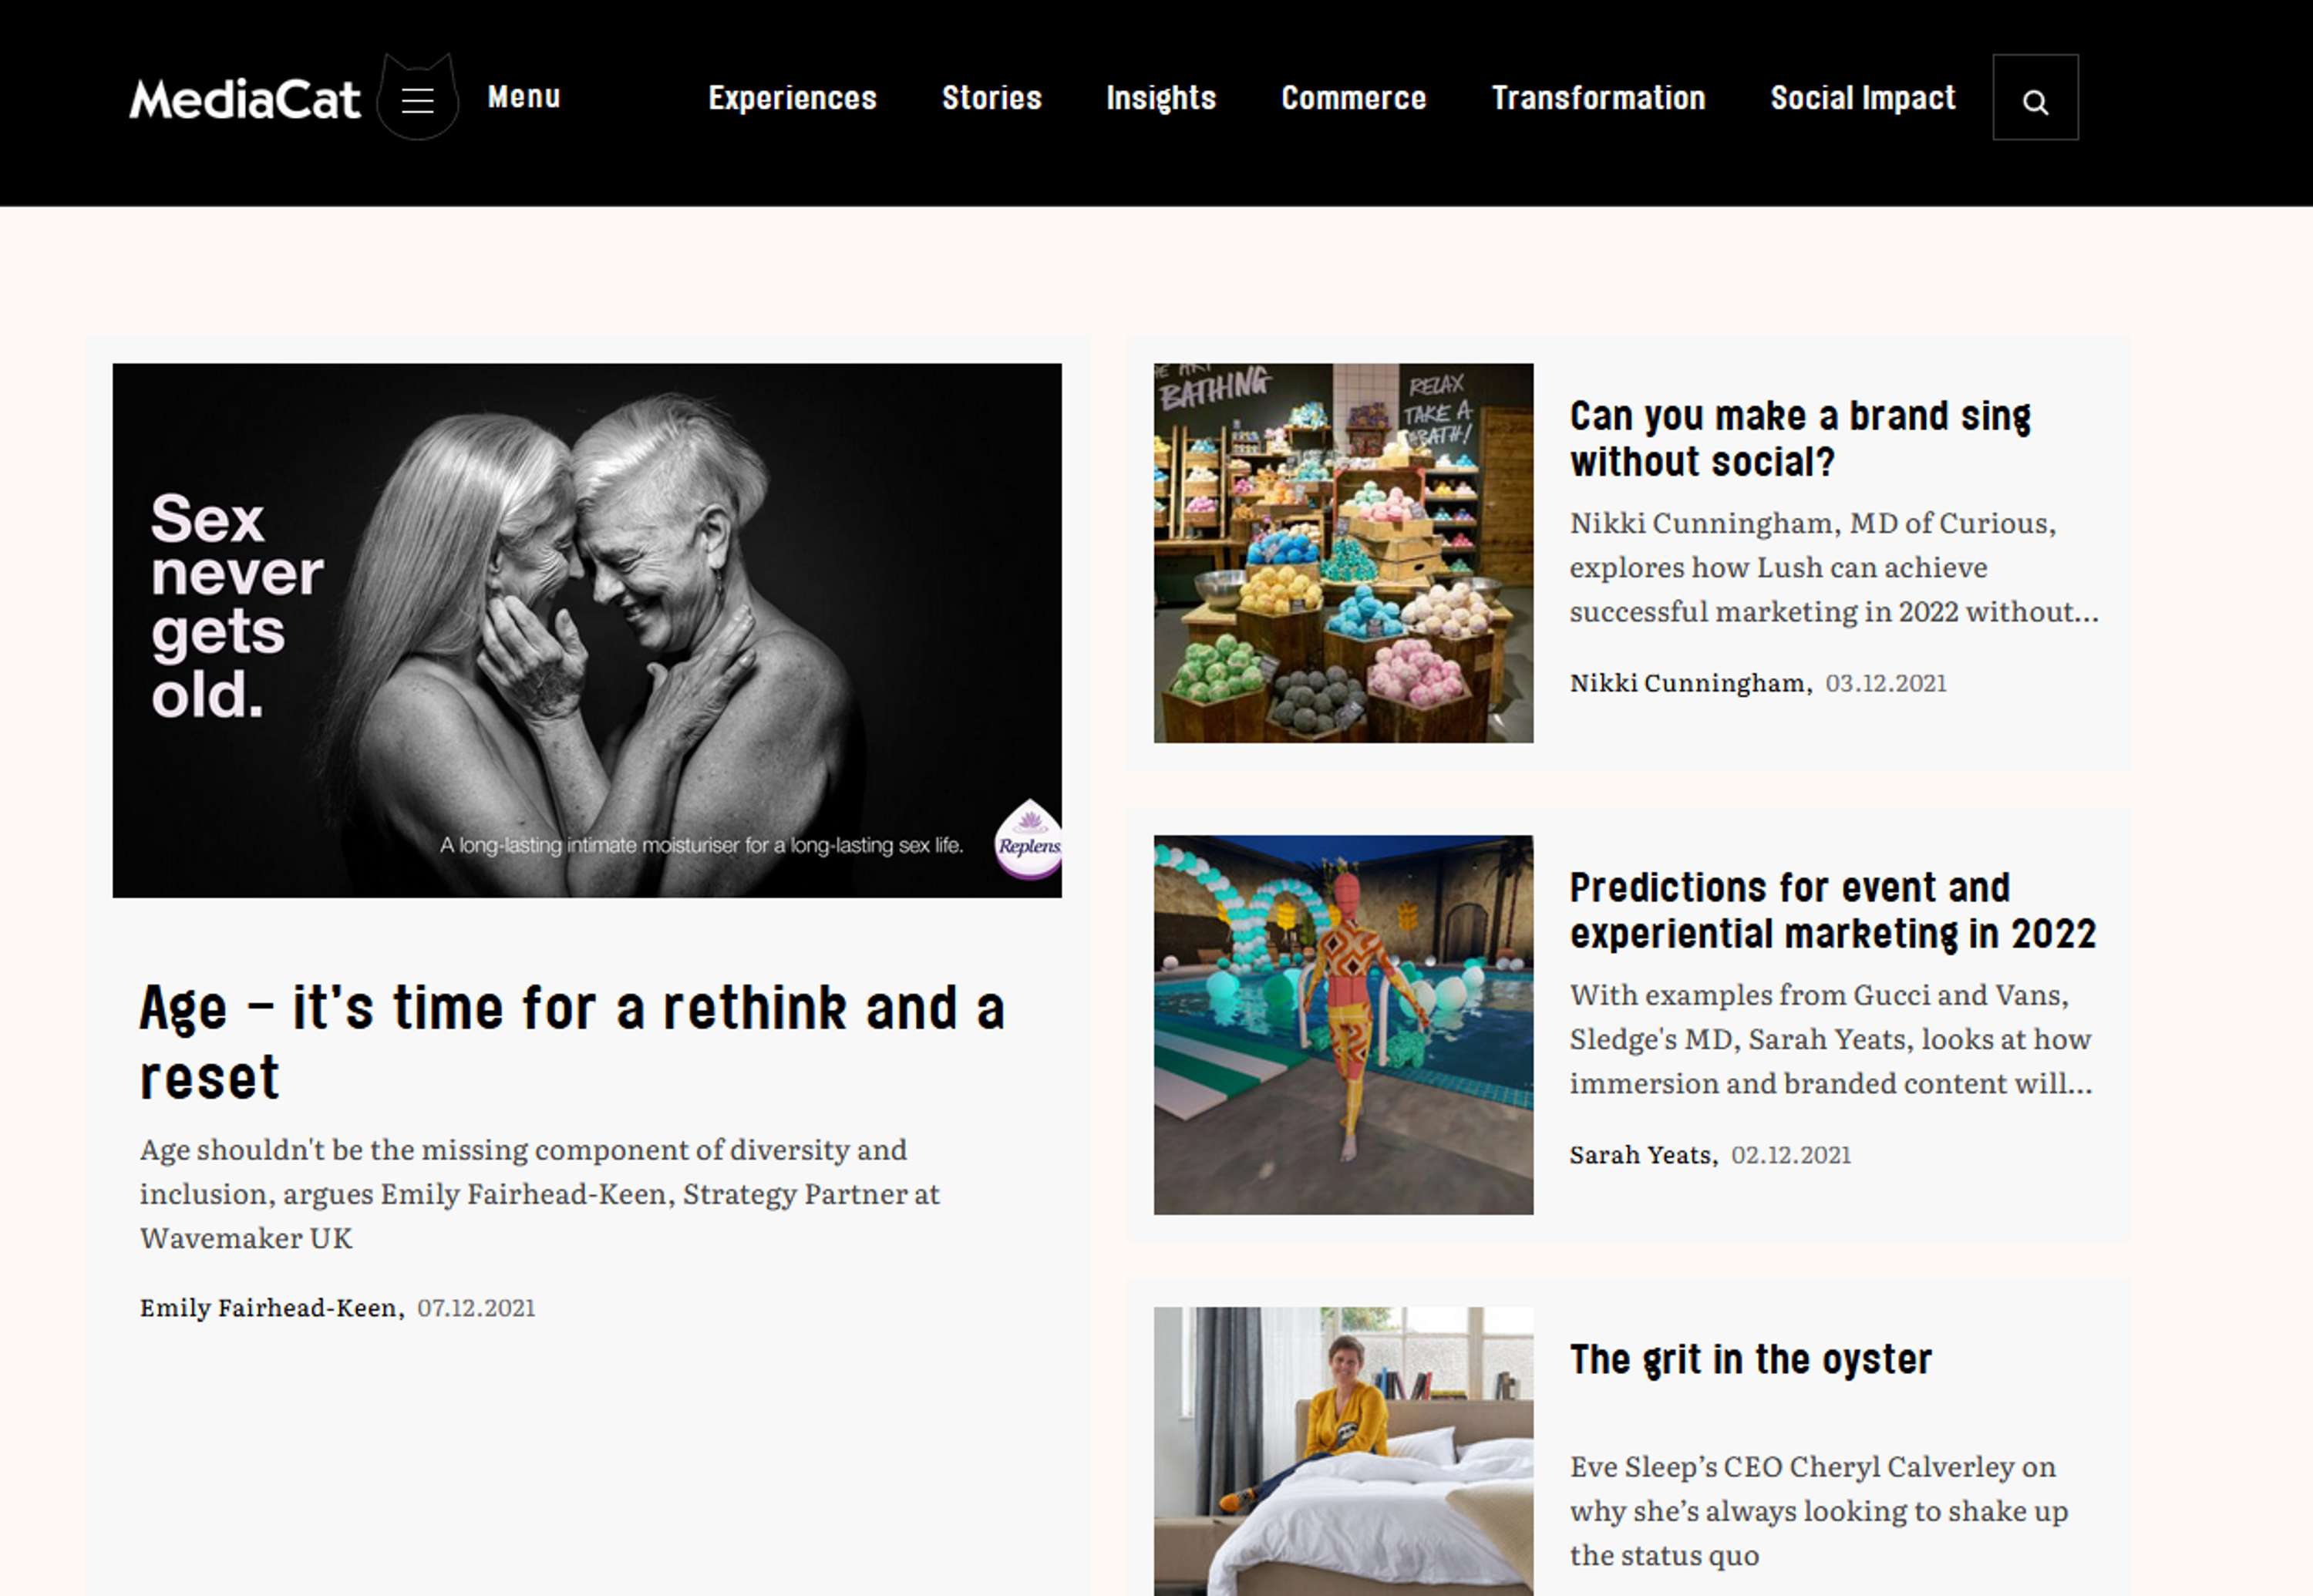
Task: Open the 'Sex never gets old' featured image
Action: pos(587,630)
